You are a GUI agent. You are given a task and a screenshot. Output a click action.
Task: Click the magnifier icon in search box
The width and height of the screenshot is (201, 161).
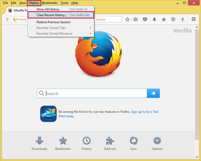click(x=41, y=93)
